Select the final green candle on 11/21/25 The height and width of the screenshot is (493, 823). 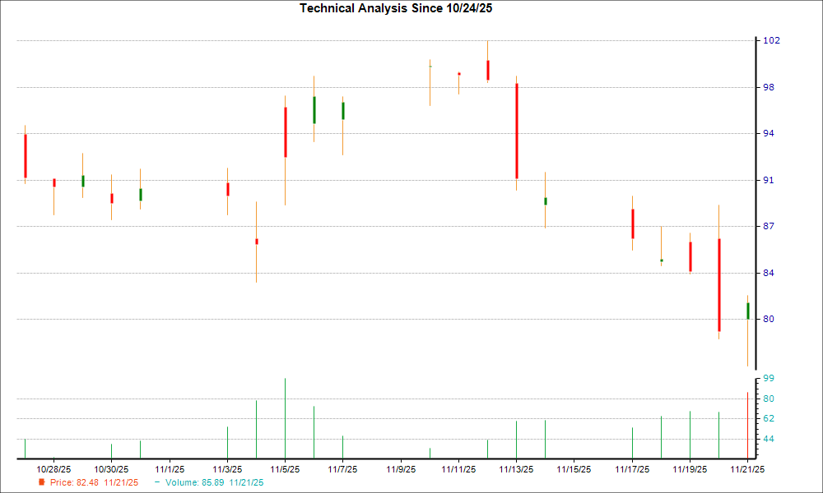point(746,310)
